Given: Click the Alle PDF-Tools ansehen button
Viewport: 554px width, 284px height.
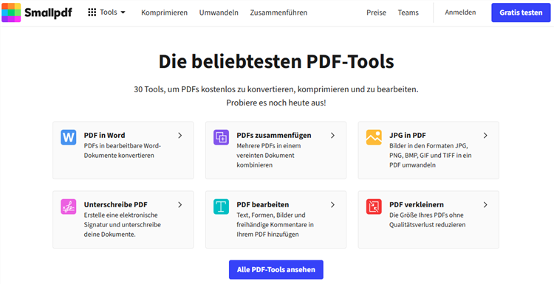Looking at the screenshot, I should [x=276, y=270].
